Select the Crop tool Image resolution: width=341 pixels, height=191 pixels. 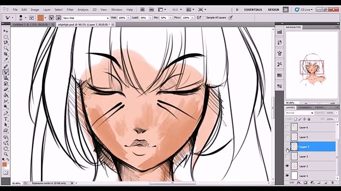click(6, 54)
